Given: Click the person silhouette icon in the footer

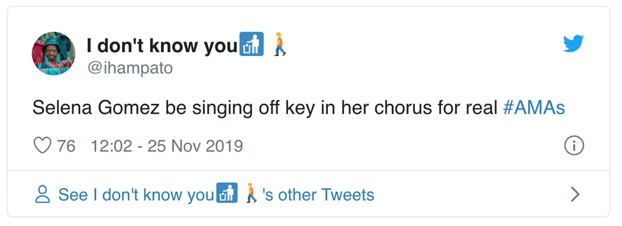Looking at the screenshot, I should 43,194.
